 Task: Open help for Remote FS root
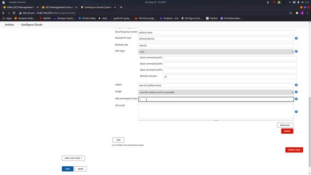click(x=296, y=38)
